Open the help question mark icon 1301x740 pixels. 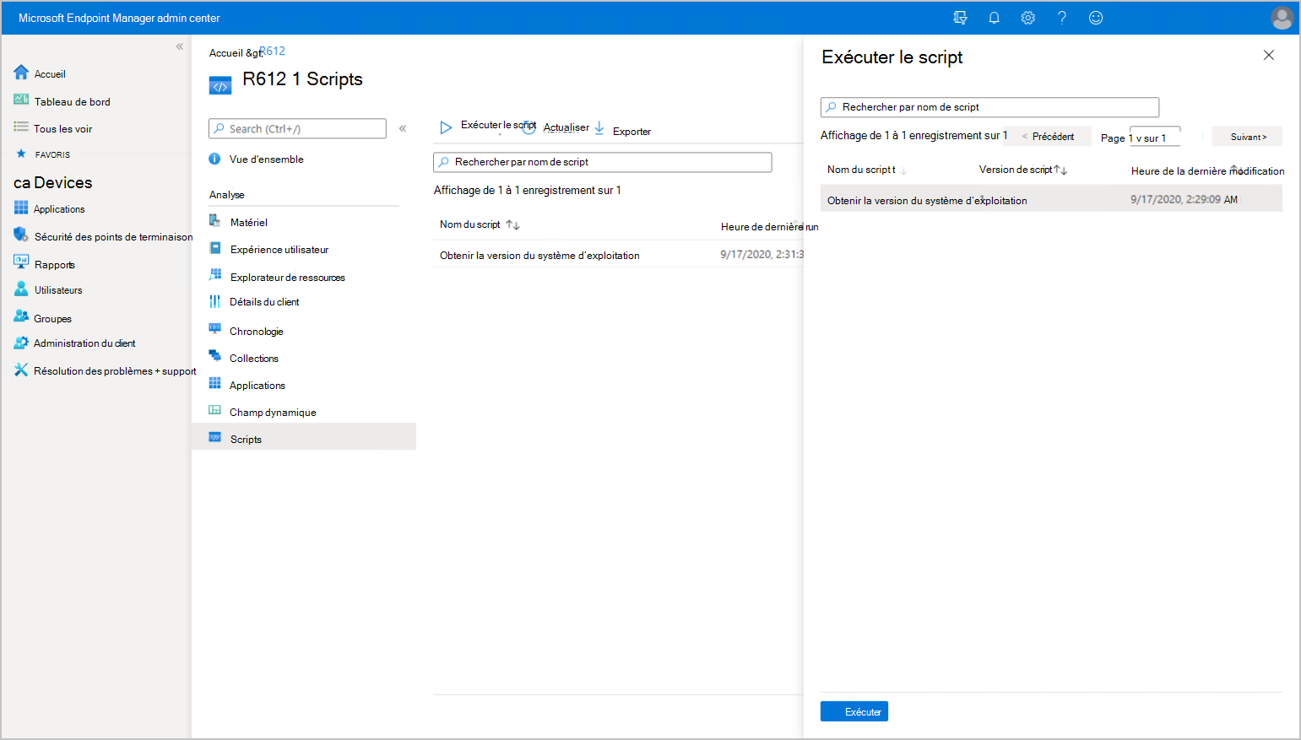[x=1062, y=18]
